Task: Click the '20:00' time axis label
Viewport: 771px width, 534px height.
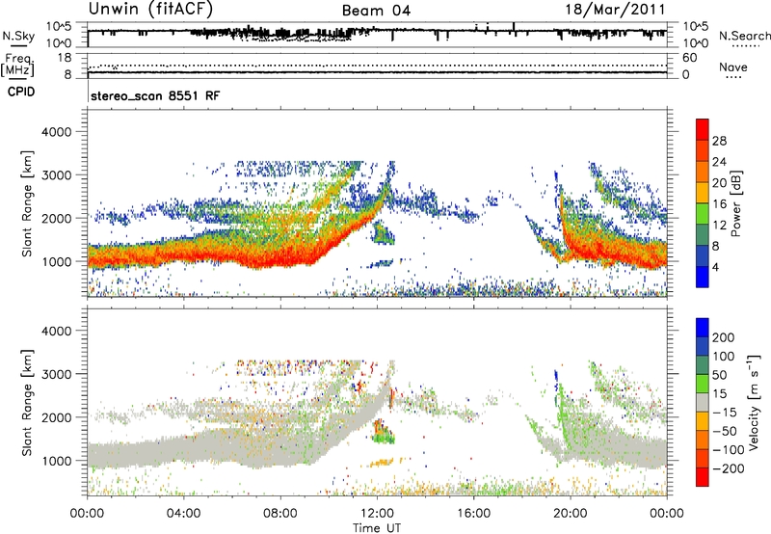Action: 570,514
